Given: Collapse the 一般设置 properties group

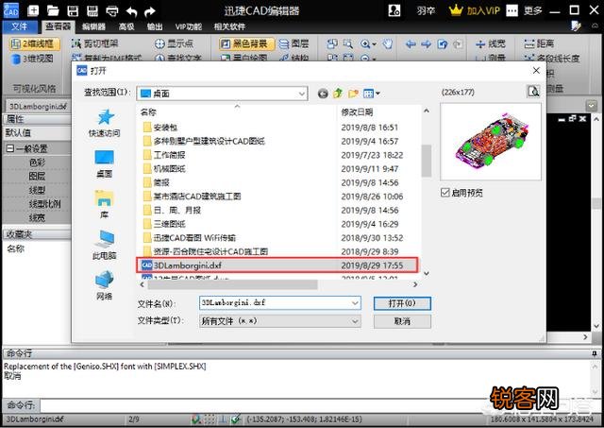Looking at the screenshot, I should 10,148.
